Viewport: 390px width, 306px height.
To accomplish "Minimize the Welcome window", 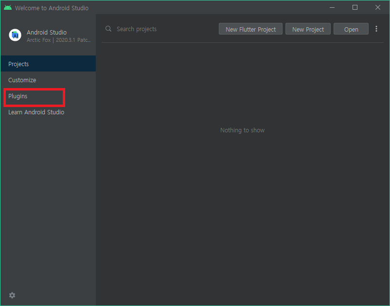I will pyautogui.click(x=332, y=8).
